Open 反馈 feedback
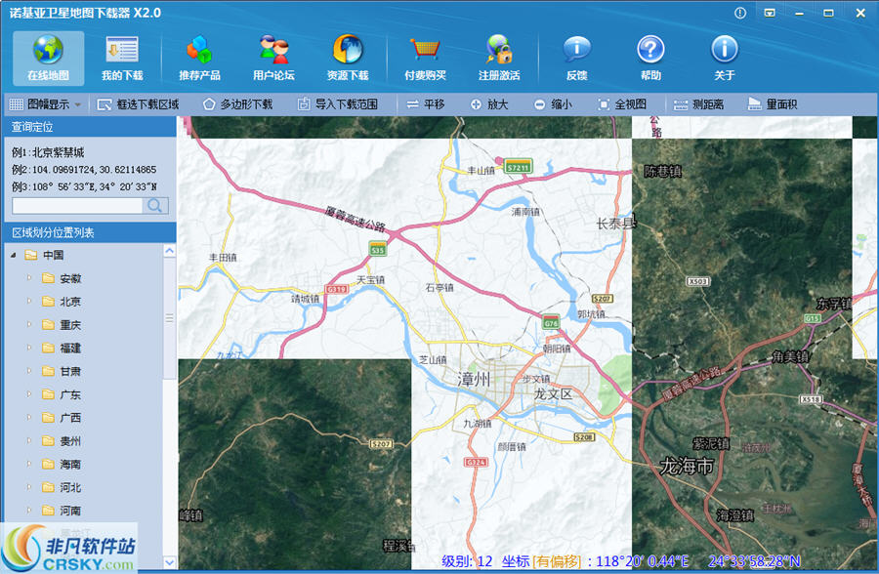The image size is (879, 574). (577, 58)
